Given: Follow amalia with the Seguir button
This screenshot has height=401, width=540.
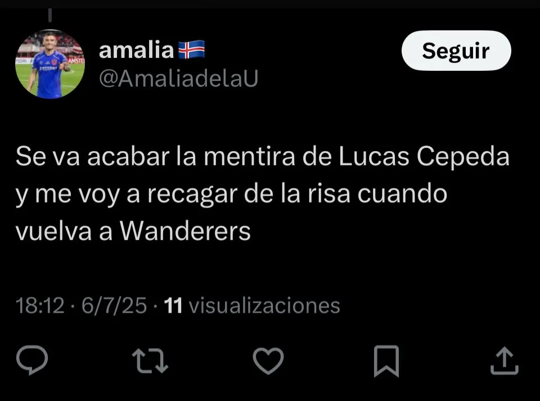Looking at the screenshot, I should (456, 51).
